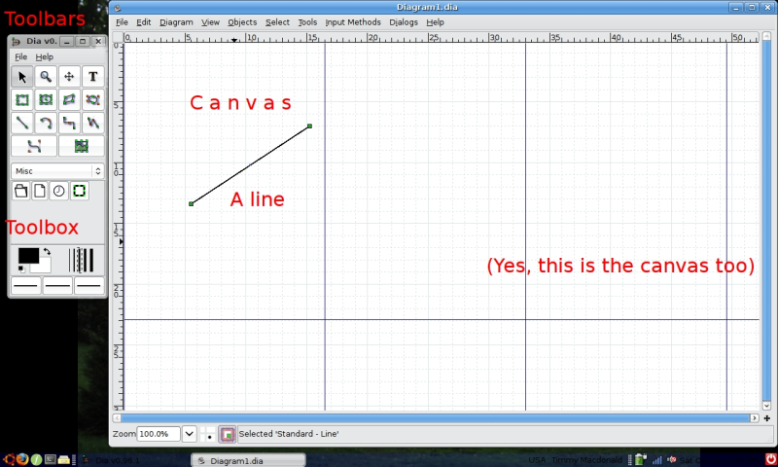This screenshot has height=467, width=778.
Task: Open the Misc sheet dropdown
Action: pyautogui.click(x=57, y=171)
